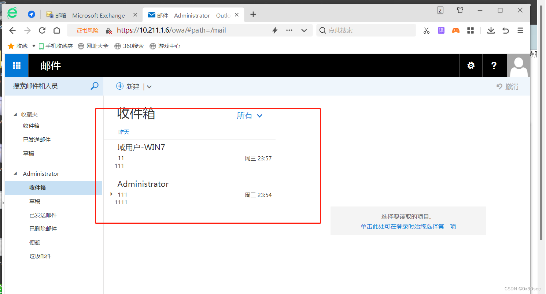The image size is (546, 294).
Task: Close the Microsoft Exchange tab
Action: [x=135, y=15]
